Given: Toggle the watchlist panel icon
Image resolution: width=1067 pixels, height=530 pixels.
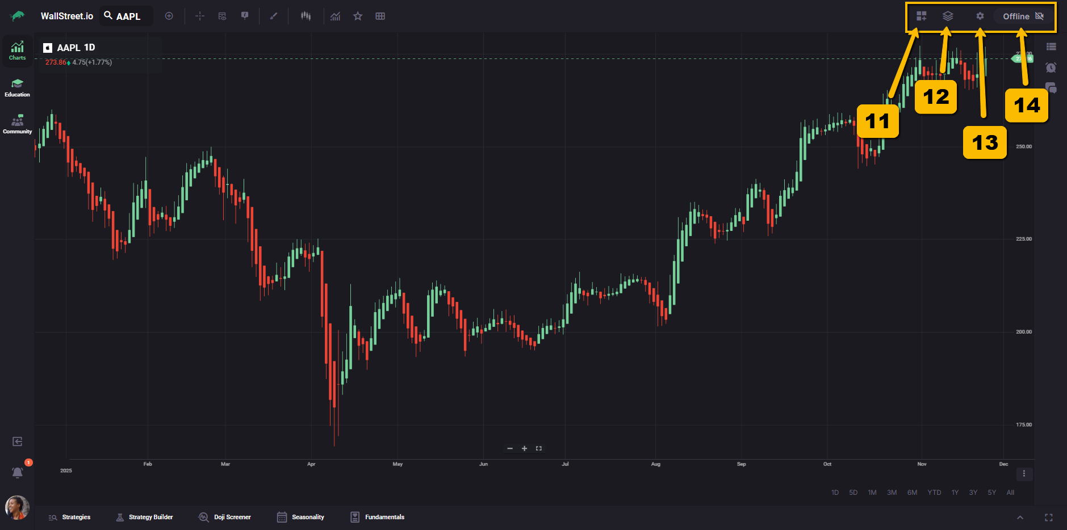Looking at the screenshot, I should 1051,47.
